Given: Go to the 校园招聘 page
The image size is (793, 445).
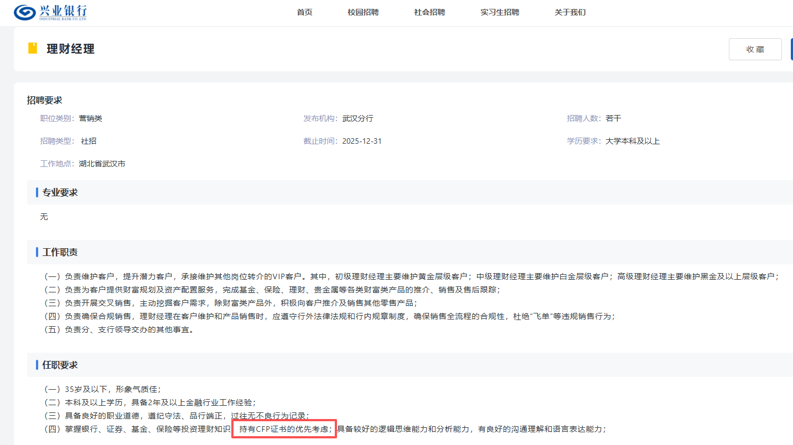Looking at the screenshot, I should [x=363, y=12].
